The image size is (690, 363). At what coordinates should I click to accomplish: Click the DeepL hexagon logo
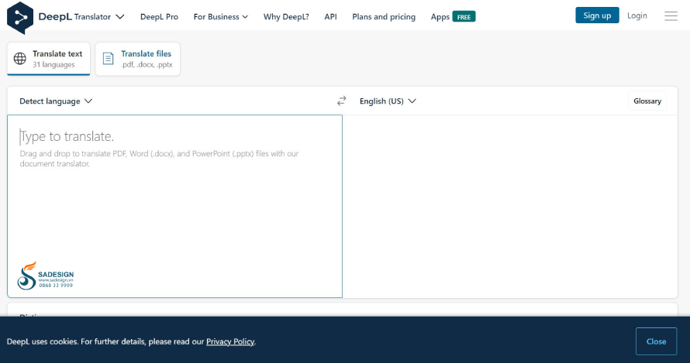pyautogui.click(x=20, y=18)
